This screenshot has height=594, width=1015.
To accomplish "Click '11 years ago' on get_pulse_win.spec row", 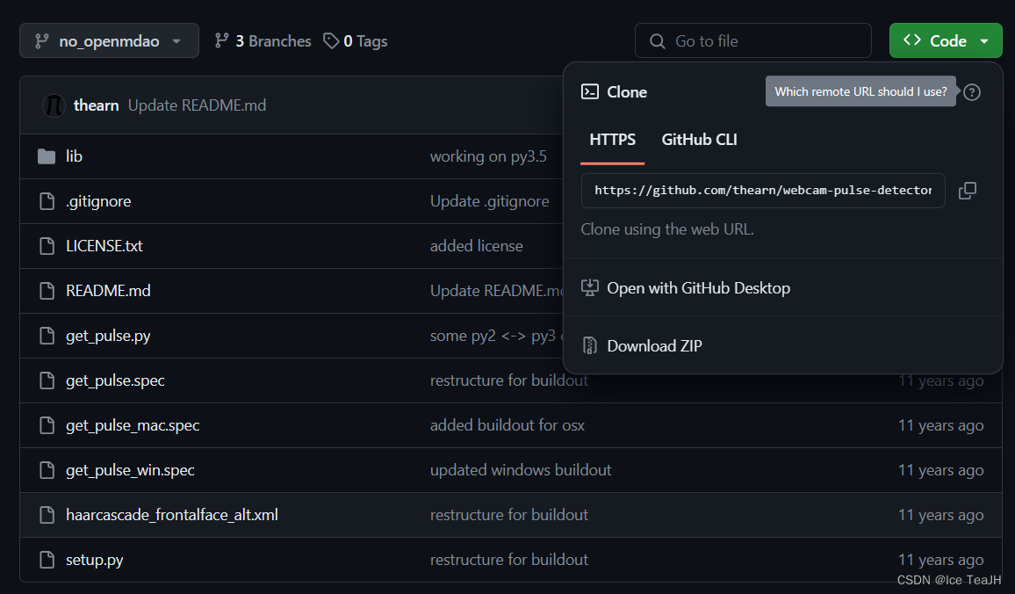I will click(x=940, y=469).
